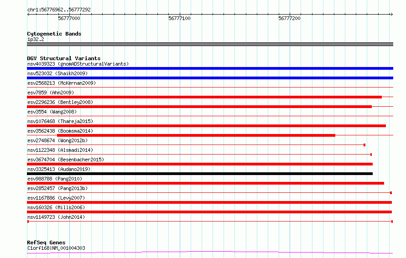Click the nsv1122348 (Alsmadi2014) label
The height and width of the screenshot is (258, 406).
[60, 150]
